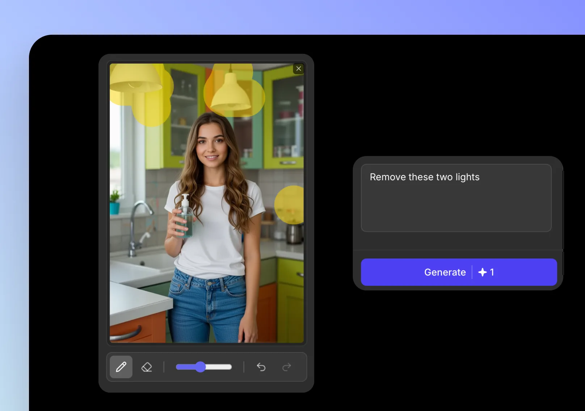Click the credit count number 1
This screenshot has width=585, height=411.
point(492,272)
